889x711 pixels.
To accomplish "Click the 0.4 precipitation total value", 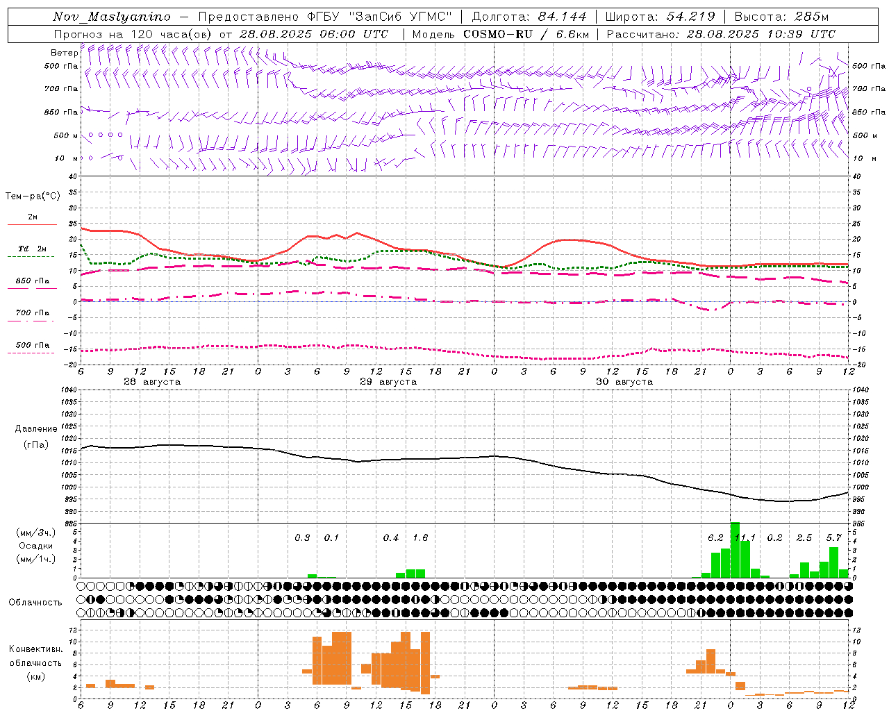I will tap(391, 538).
